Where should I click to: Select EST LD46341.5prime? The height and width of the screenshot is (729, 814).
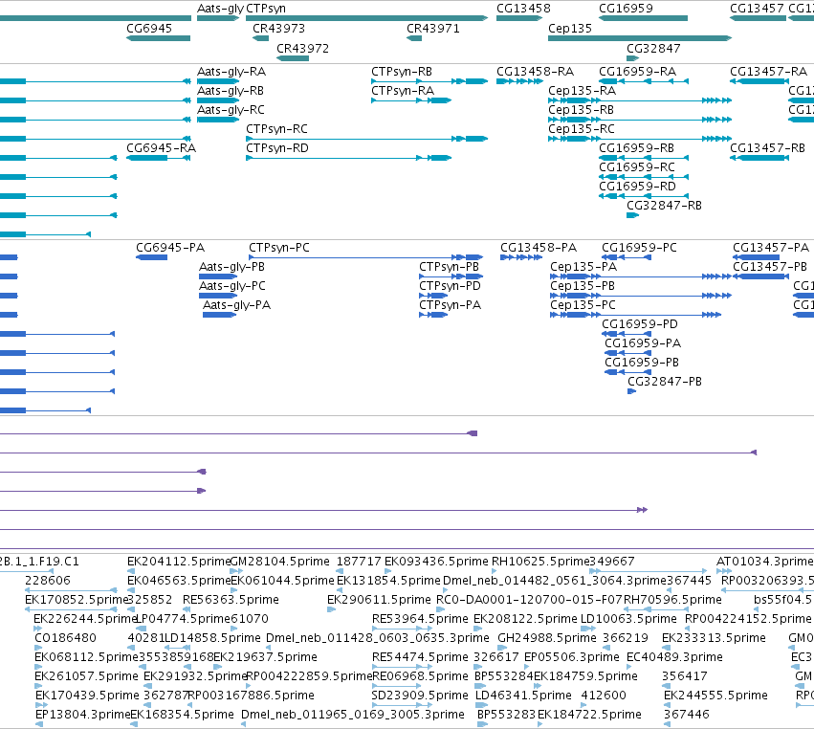(x=523, y=696)
